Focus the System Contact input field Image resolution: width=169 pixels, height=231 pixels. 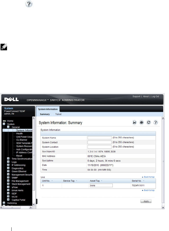pos(99,142)
